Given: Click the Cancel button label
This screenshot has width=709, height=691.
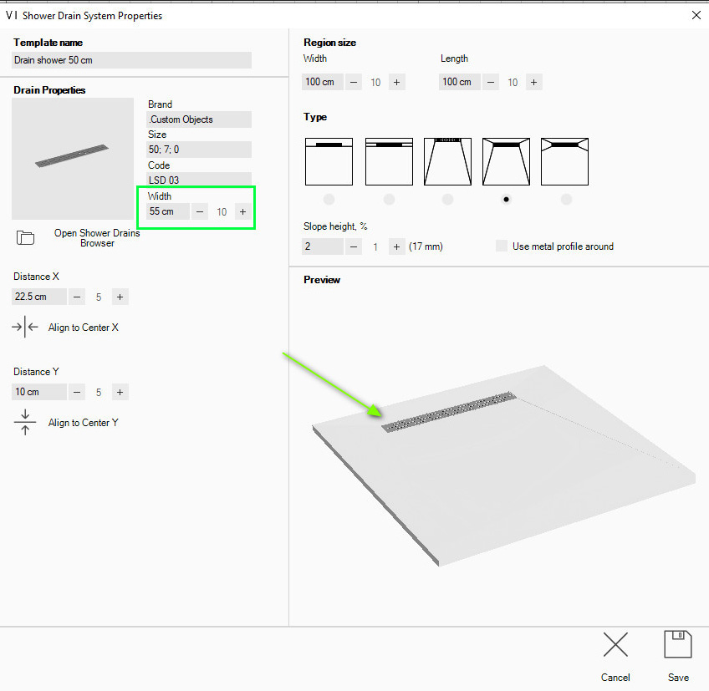Looking at the screenshot, I should [615, 678].
